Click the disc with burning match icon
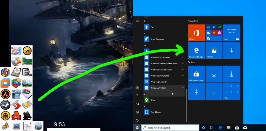This screenshot has width=266, height=131. (x=16, y=61)
